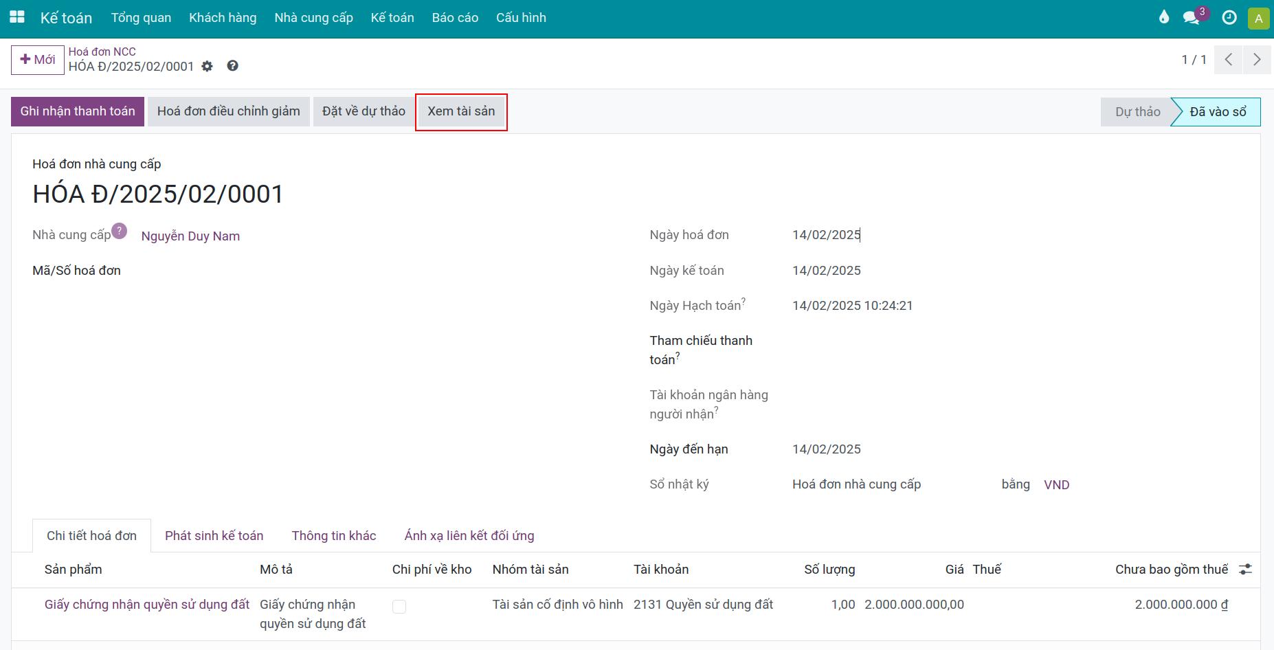
Task: Click Ghi nhận thanh toán button
Action: 78,111
